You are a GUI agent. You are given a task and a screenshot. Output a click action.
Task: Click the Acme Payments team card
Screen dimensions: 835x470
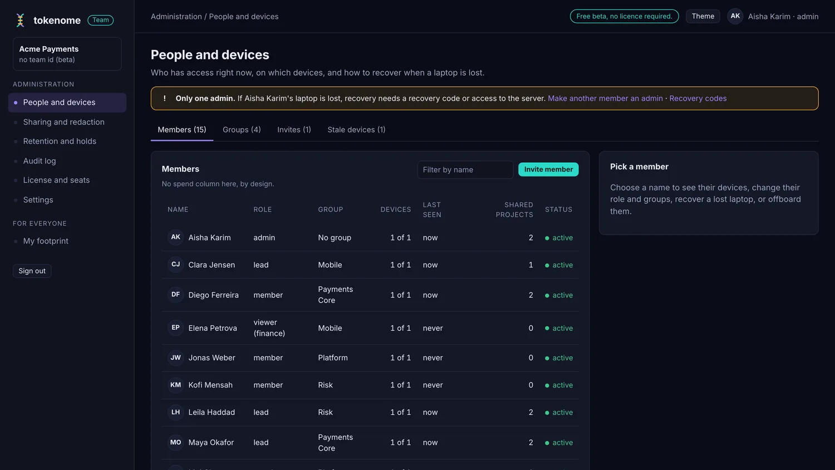[67, 54]
